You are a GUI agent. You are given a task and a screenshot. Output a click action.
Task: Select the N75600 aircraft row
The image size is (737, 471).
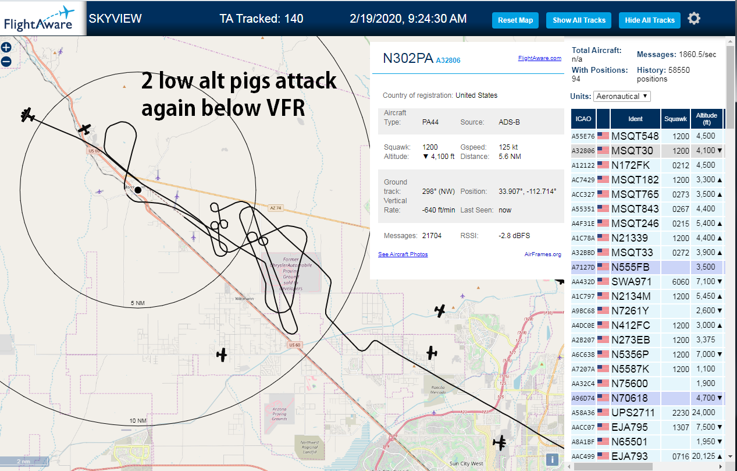click(x=647, y=384)
